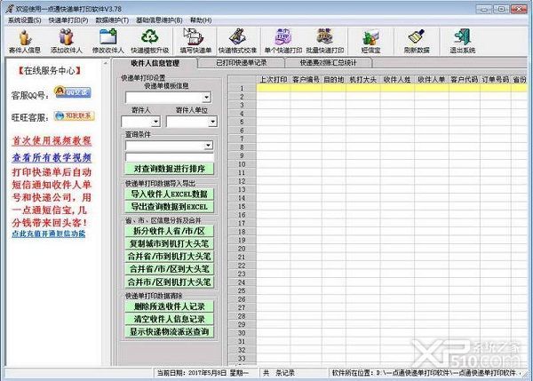
Task: Click the 客户代码 column header
Action: point(465,80)
